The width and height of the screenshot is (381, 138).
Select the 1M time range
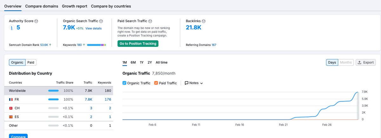click(125, 62)
